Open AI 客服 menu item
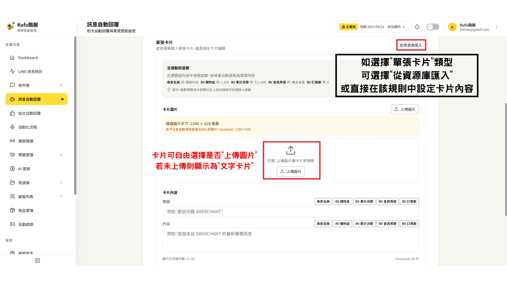 (36, 169)
